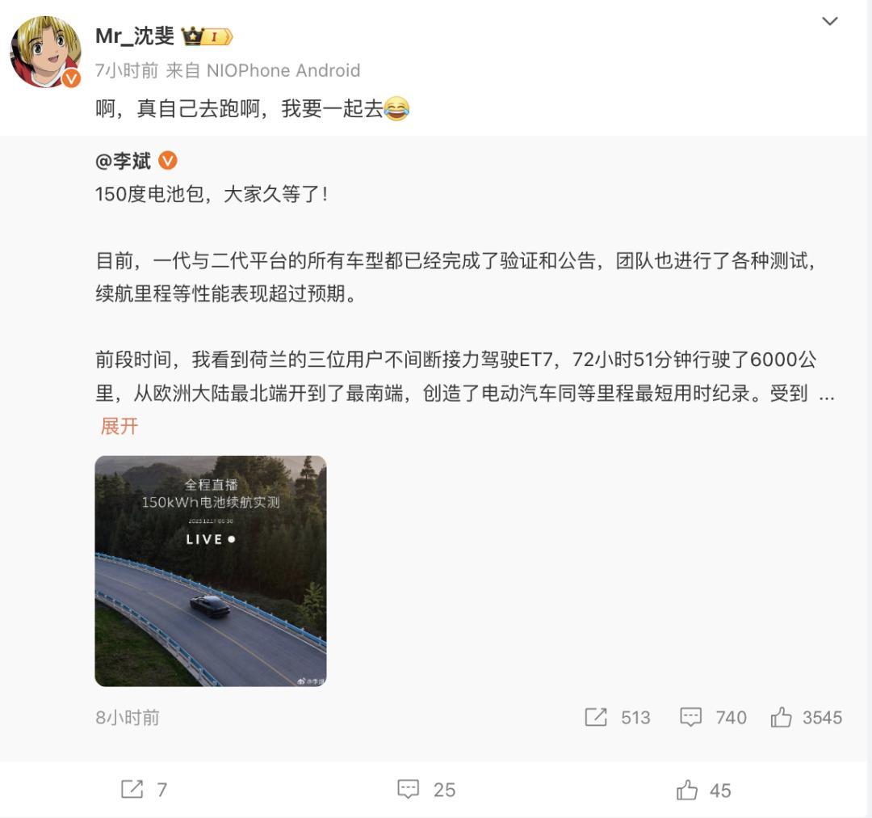Click the Mr_沈斐 username
This screenshot has width=872, height=818.
[135, 36]
